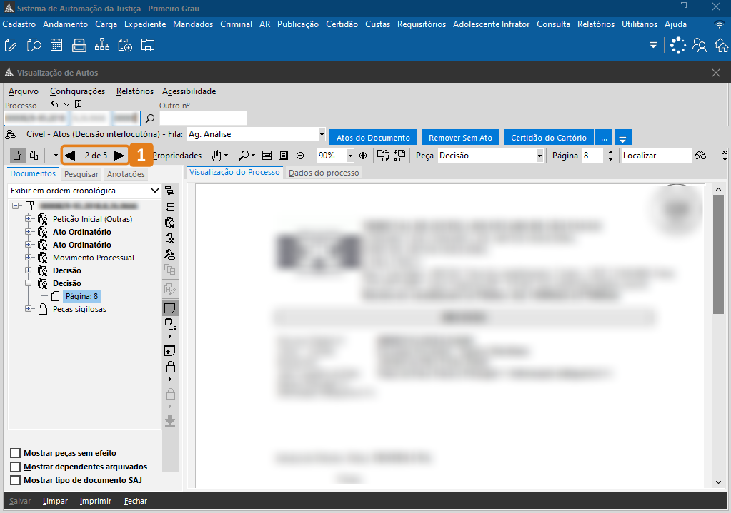731x513 pixels.
Task: Select the Página: 8 tree item
Action: [81, 296]
